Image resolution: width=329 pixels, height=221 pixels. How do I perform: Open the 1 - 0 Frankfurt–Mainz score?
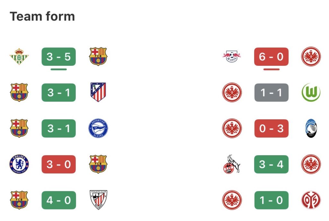[x=271, y=200]
